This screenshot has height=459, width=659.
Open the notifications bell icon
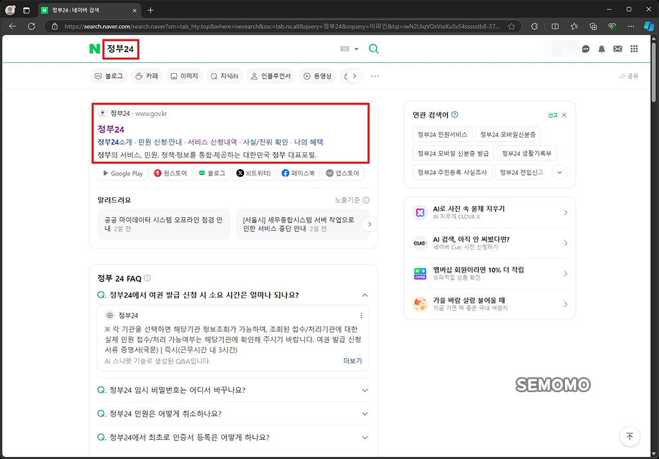point(602,49)
